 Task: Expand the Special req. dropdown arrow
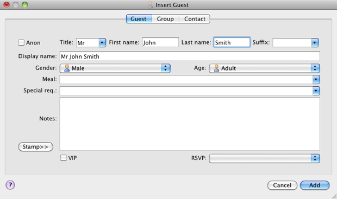click(316, 91)
